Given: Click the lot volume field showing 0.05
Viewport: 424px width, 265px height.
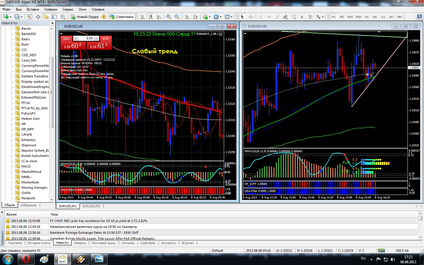Looking at the screenshot, I should [x=85, y=38].
